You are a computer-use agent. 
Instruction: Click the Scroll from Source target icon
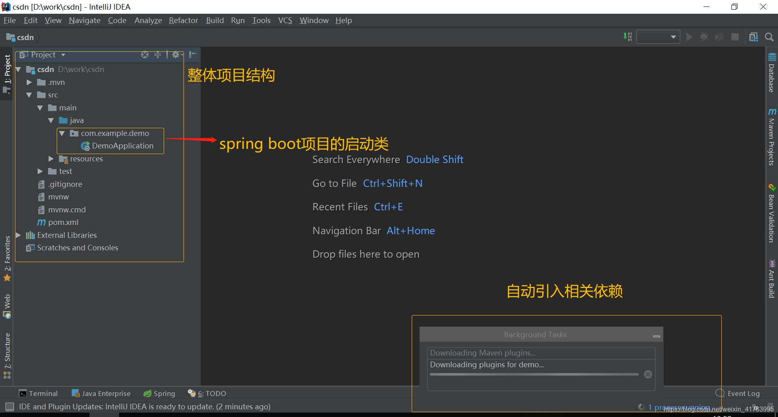(x=145, y=55)
